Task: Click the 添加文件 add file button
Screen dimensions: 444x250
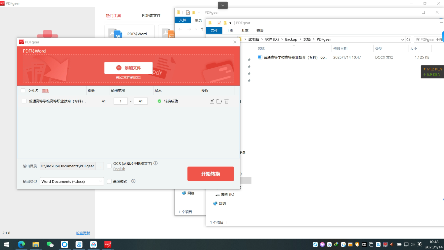Action: (128, 68)
